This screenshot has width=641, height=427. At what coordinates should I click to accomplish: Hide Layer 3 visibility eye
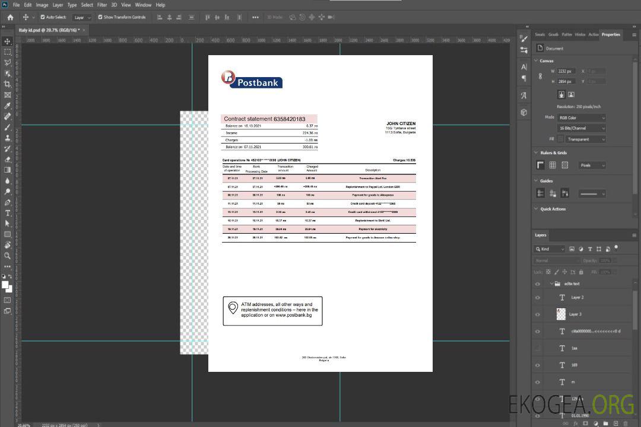[x=538, y=315]
